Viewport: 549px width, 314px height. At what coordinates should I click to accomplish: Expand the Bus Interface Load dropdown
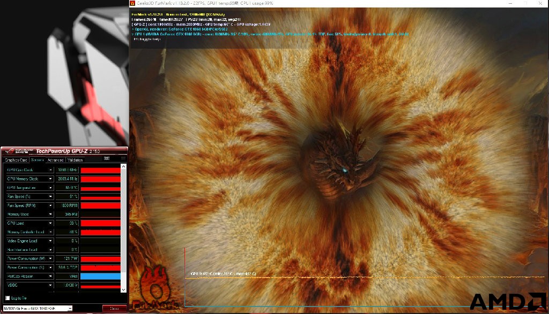pyautogui.click(x=50, y=250)
